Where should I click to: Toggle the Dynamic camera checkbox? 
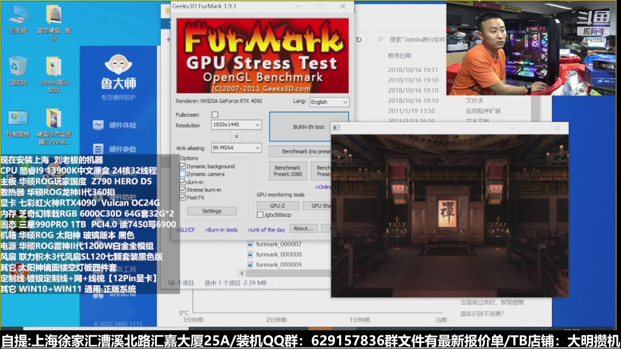coord(182,174)
